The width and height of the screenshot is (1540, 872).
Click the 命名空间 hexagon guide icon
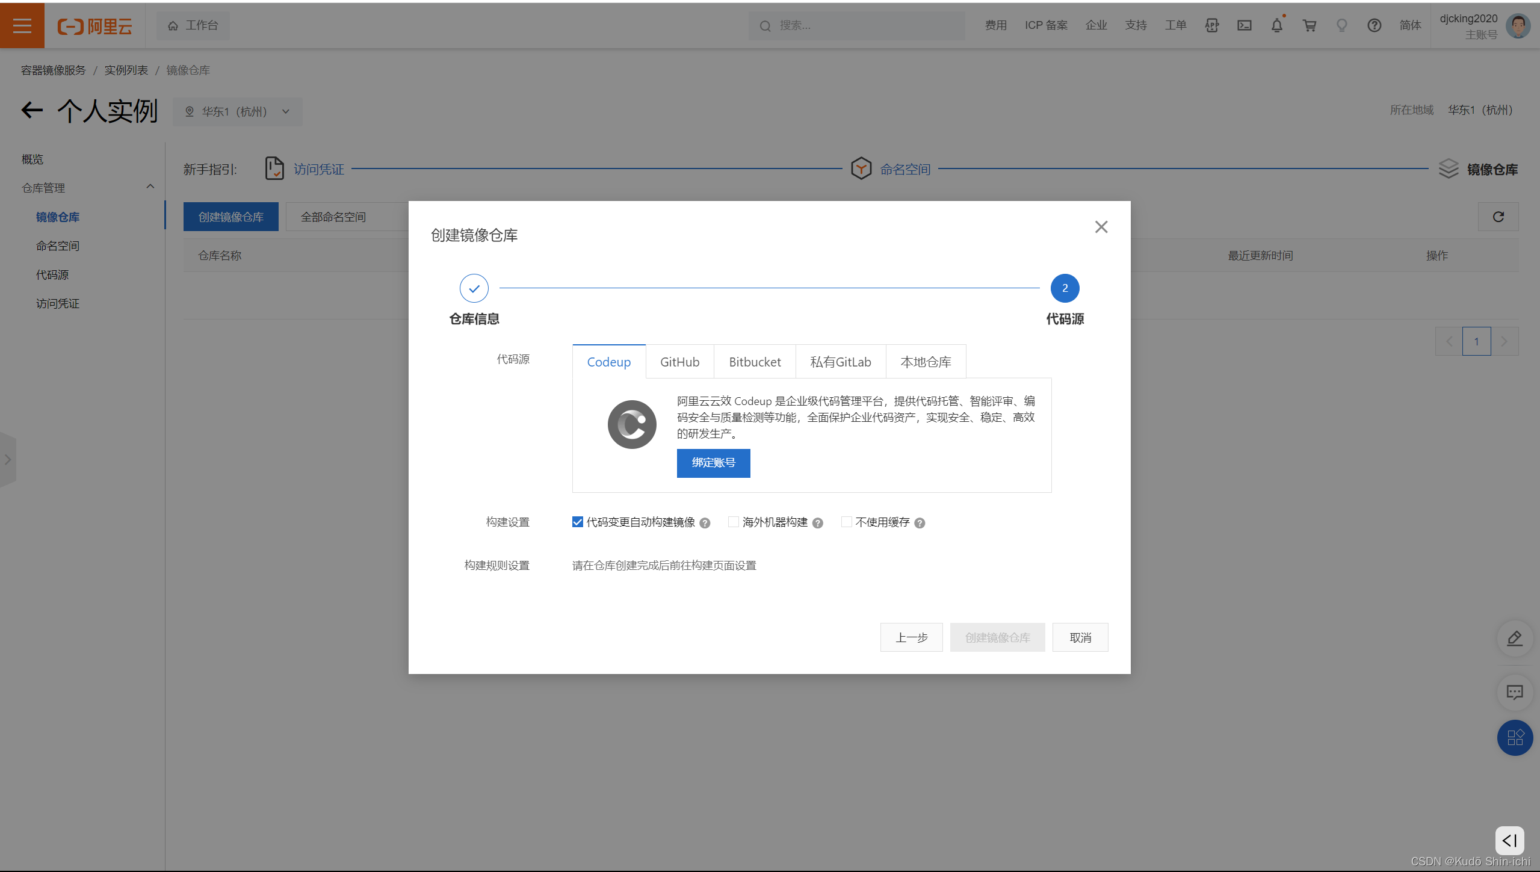point(861,169)
